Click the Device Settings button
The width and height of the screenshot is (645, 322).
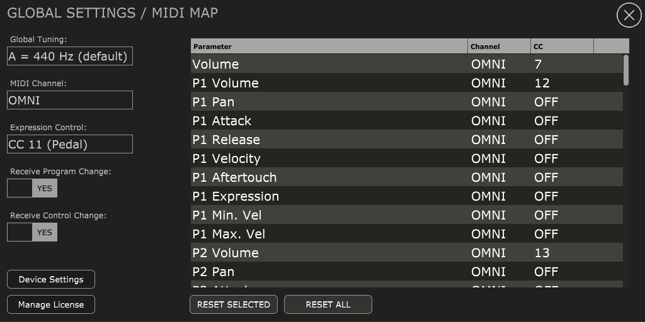(51, 279)
